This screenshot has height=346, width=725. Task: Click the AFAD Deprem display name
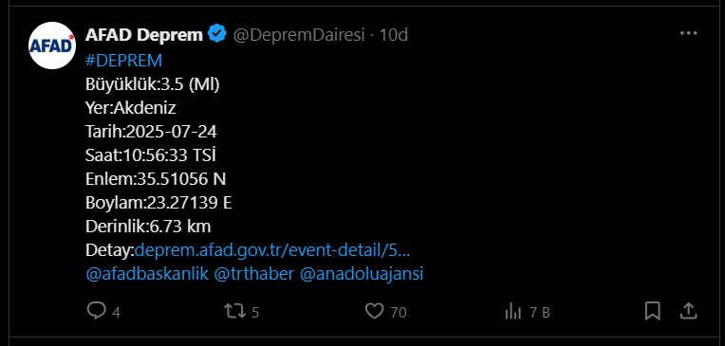144,35
